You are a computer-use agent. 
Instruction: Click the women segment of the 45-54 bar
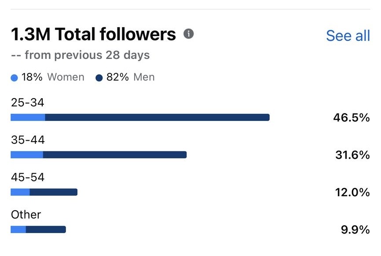[20, 192]
